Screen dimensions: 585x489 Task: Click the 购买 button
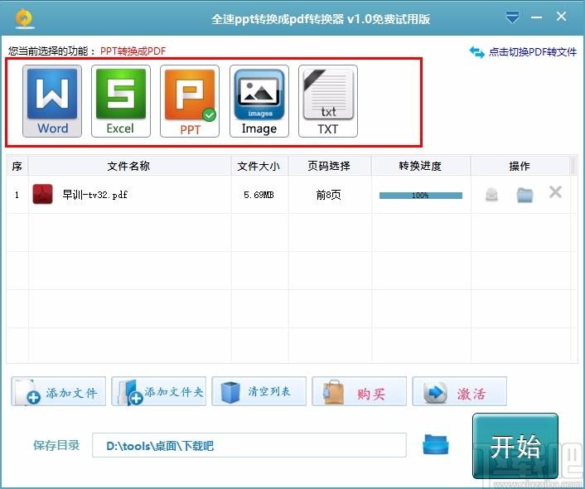(x=360, y=391)
